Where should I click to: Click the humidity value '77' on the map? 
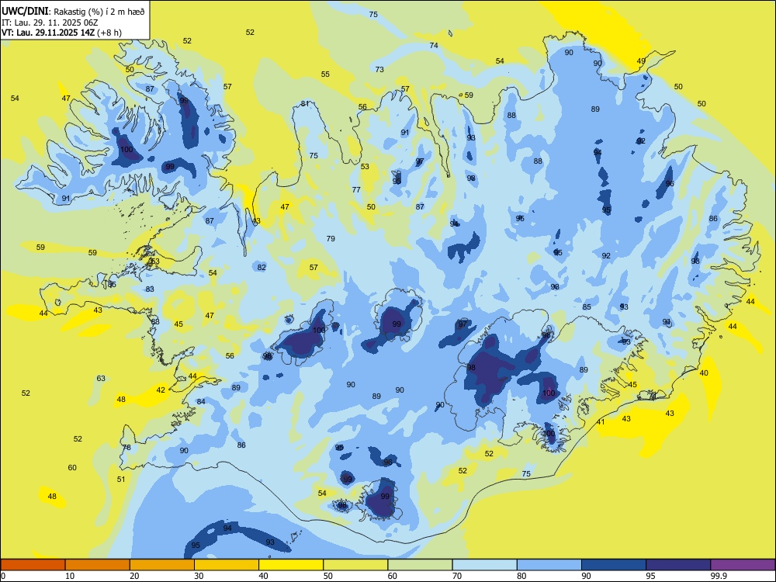356,189
